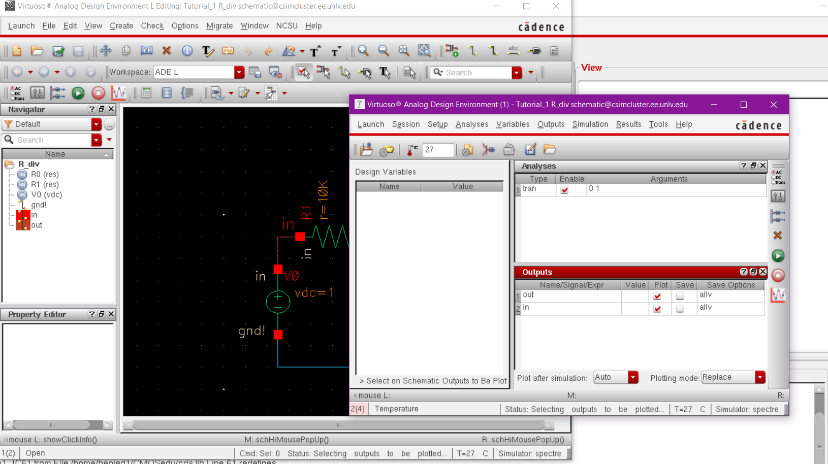Click the Delete X icon in schematic toolbar
Viewport: 828px width, 464px height.
click(x=167, y=51)
